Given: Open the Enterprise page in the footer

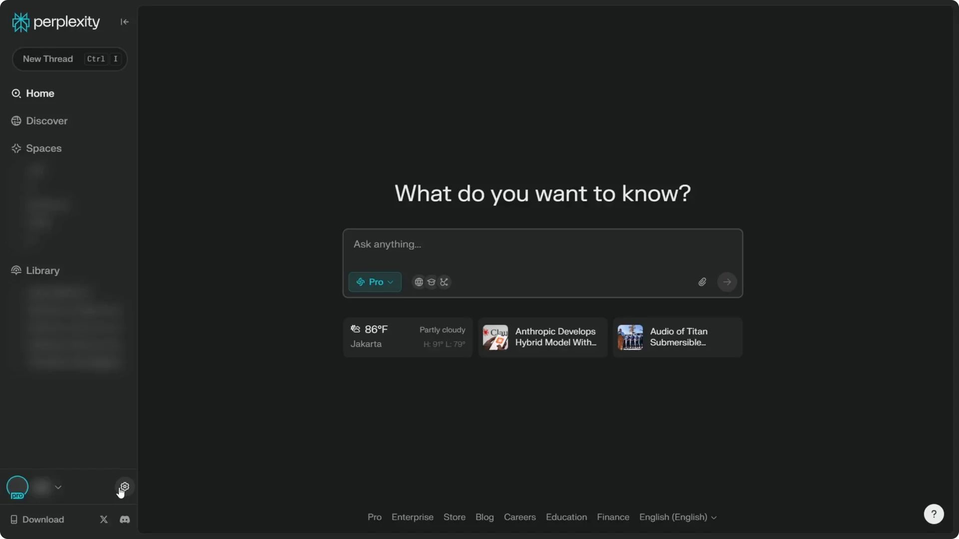Looking at the screenshot, I should (412, 517).
